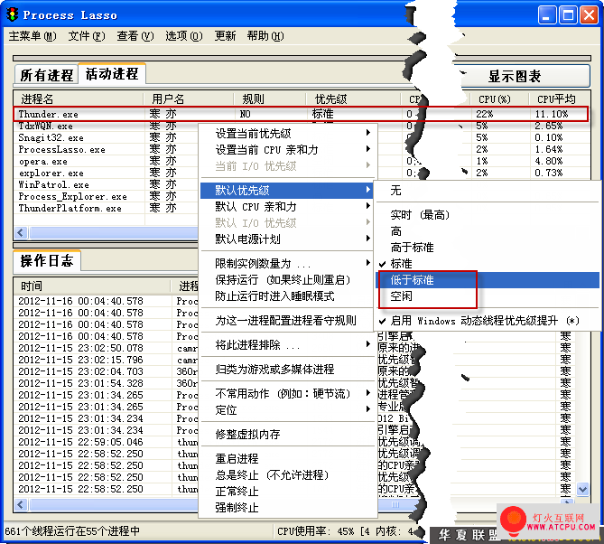Sort log by the 时间 column header
Image resolution: width=604 pixels, height=544 pixels.
(x=92, y=286)
